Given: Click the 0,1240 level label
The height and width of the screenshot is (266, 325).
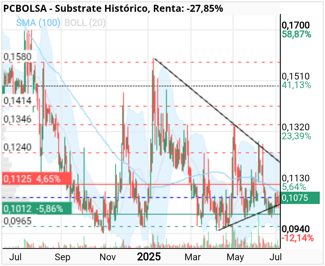Looking at the screenshot, I should pos(18,147).
